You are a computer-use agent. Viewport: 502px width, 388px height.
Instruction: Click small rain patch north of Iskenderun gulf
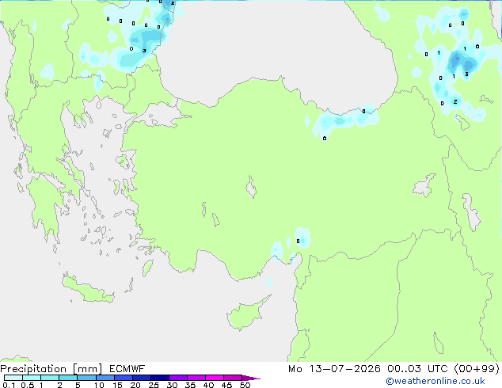(x=302, y=238)
